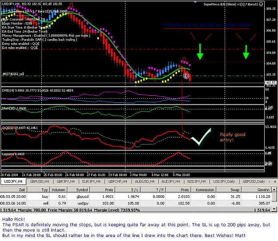Click the 1.9921 open price cell
The image size is (278, 241).
click(x=108, y=197)
